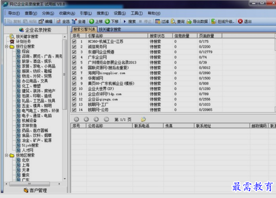Toggle checkbox for 钱眼网-公司

coord(74,110)
